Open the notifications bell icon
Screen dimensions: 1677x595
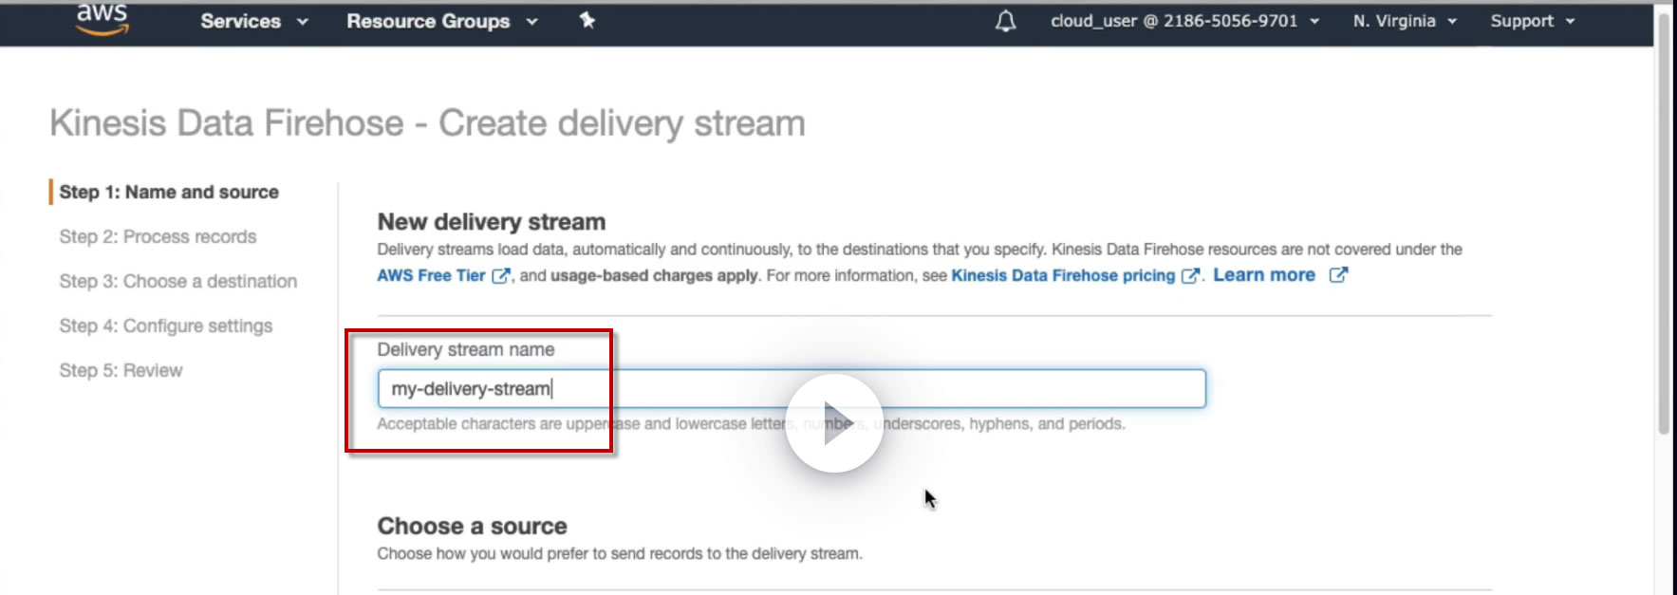click(x=1005, y=21)
